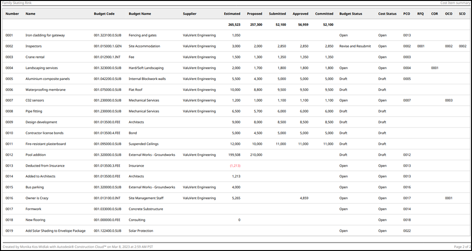Click PCO number 0022
Screen dimensions: 472x251
coord(407,230)
